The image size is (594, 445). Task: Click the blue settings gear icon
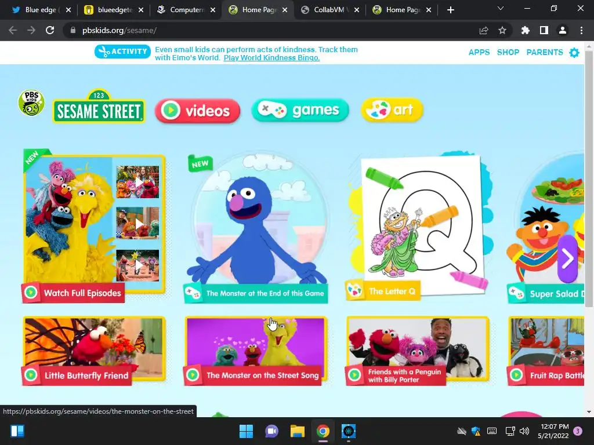pyautogui.click(x=574, y=53)
